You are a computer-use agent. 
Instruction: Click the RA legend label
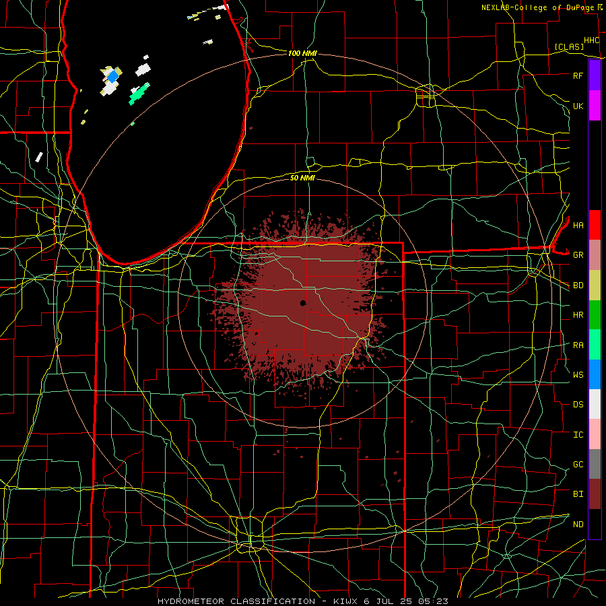578,345
